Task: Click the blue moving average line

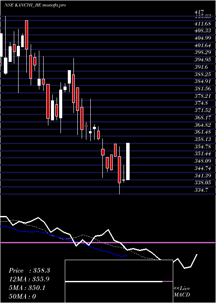Action: pos(64,242)
